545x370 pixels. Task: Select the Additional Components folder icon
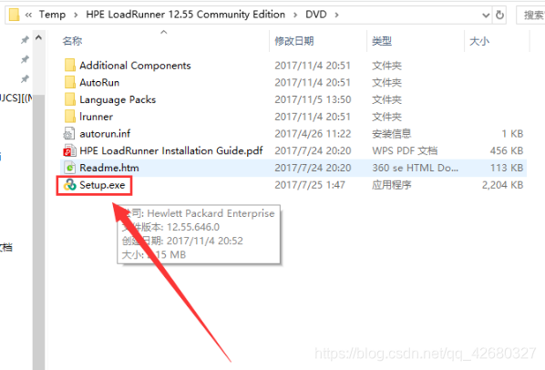coord(69,66)
